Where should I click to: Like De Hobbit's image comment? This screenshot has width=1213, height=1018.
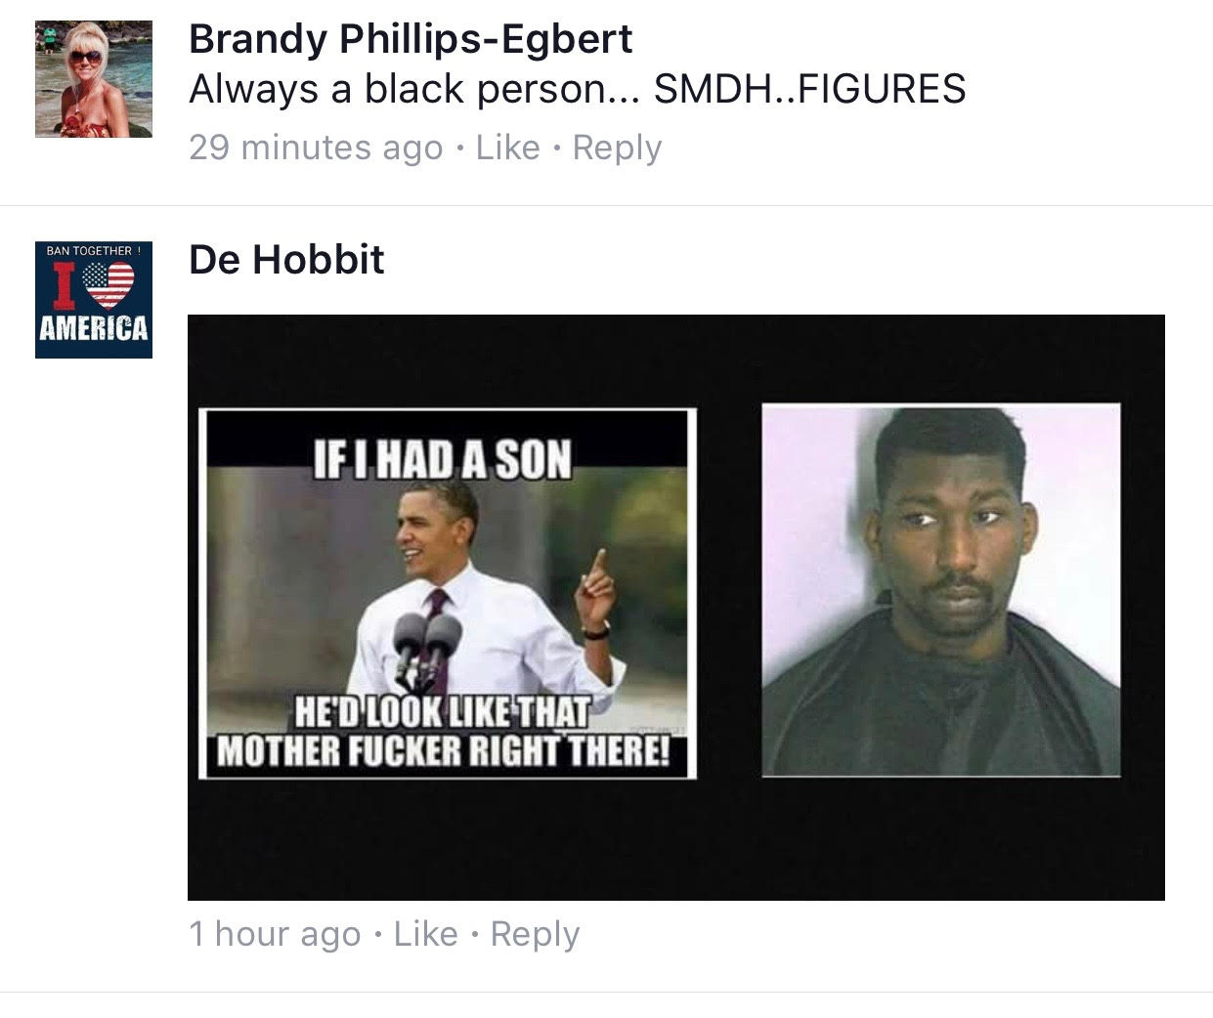(x=425, y=934)
